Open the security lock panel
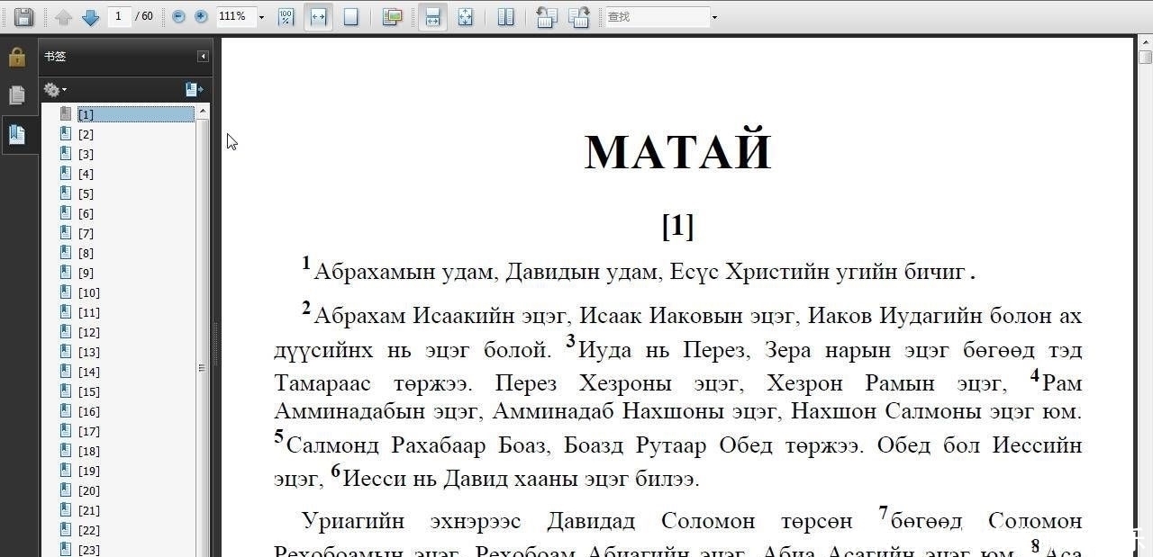The image size is (1153, 557). click(x=17, y=58)
